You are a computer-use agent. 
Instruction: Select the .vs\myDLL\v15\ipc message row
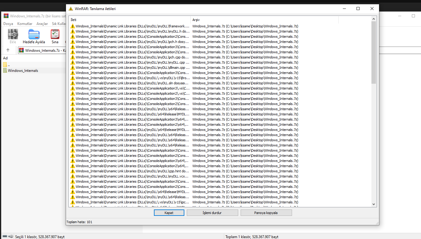tap(184, 202)
